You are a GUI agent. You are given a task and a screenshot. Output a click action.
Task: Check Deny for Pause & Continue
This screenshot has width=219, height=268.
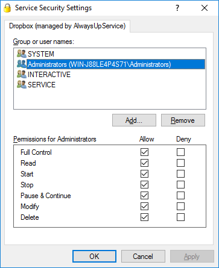180,195
